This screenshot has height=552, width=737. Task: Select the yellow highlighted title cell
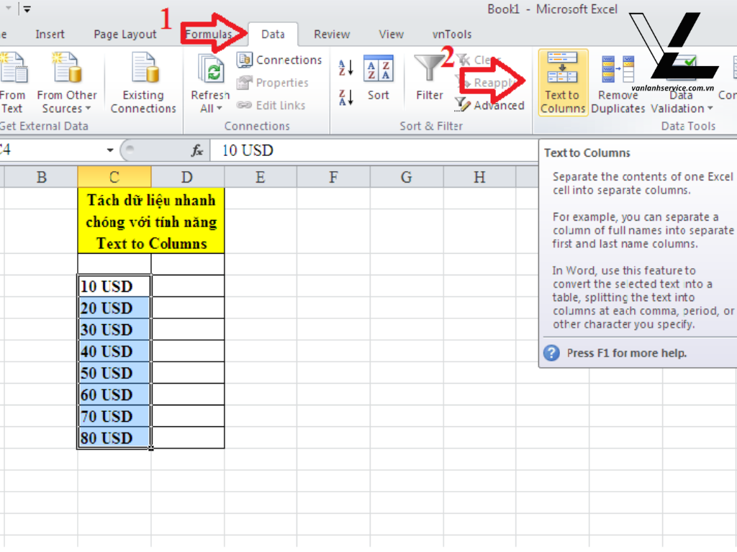tap(150, 221)
